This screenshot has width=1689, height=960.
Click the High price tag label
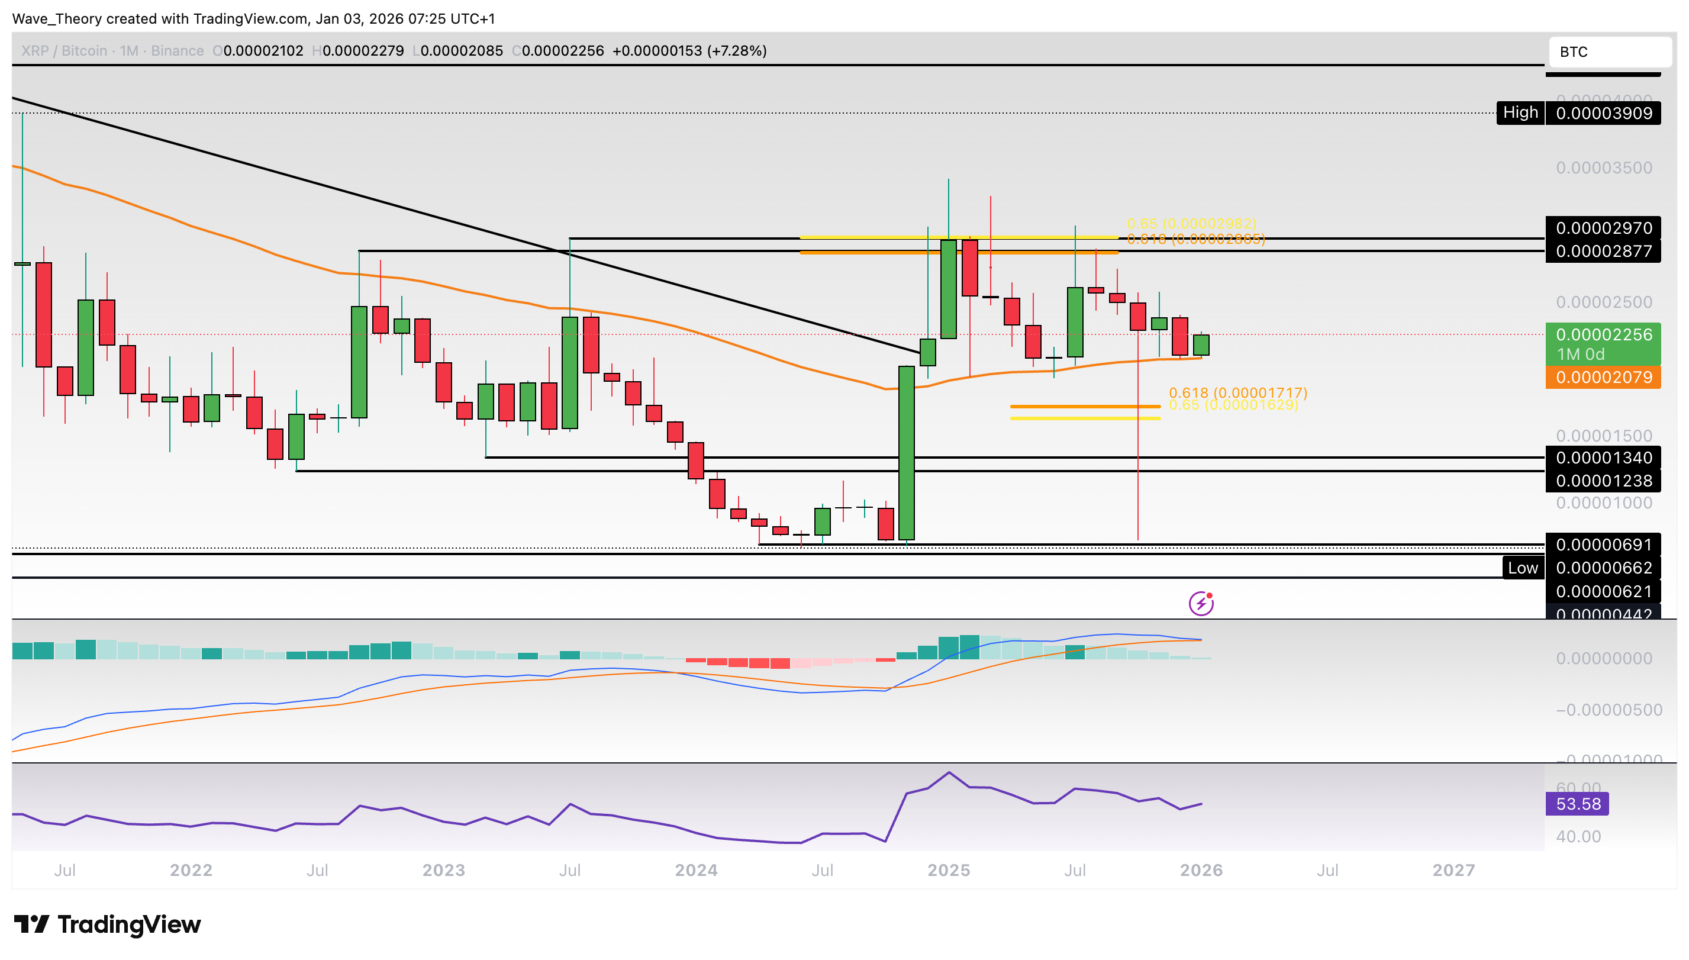(1520, 112)
